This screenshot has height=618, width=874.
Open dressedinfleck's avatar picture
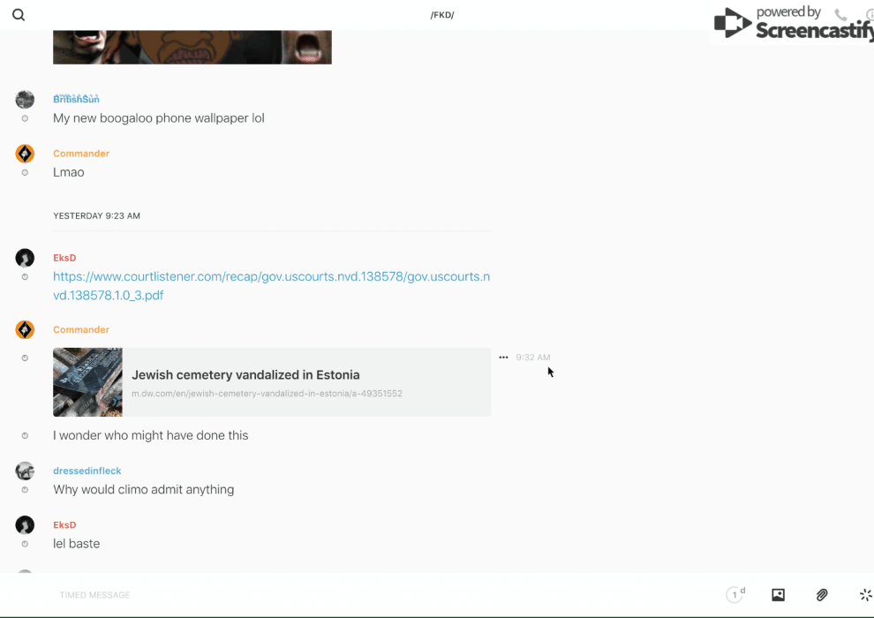coord(25,471)
